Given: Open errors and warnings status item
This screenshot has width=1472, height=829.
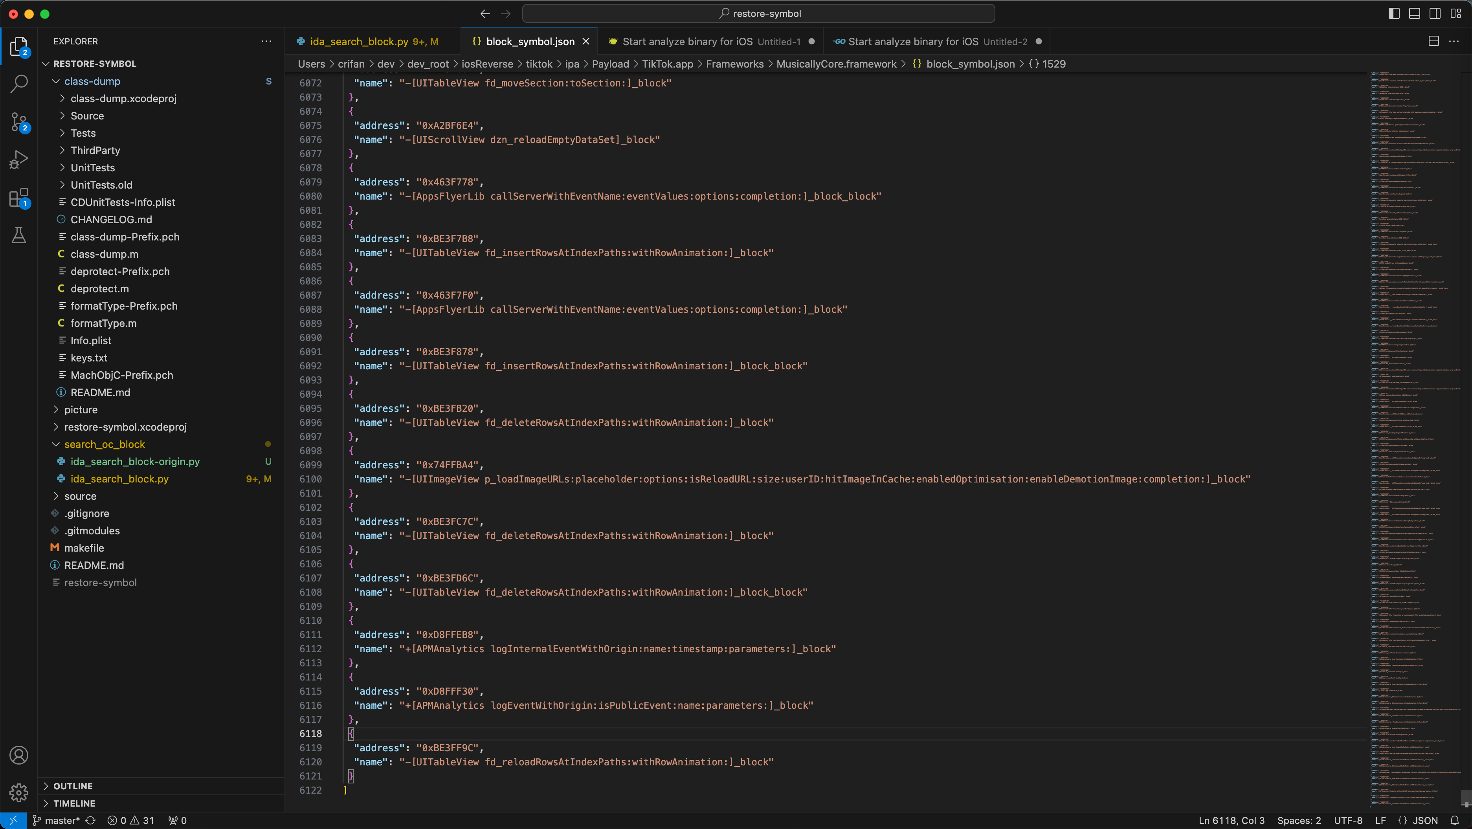Looking at the screenshot, I should pyautogui.click(x=131, y=820).
